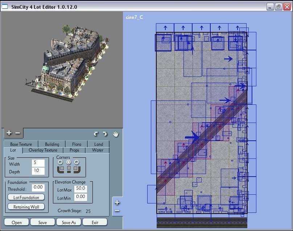This screenshot has width=293, height=231.
Task: Click the Foundation Threshold field
Action: tap(38, 187)
